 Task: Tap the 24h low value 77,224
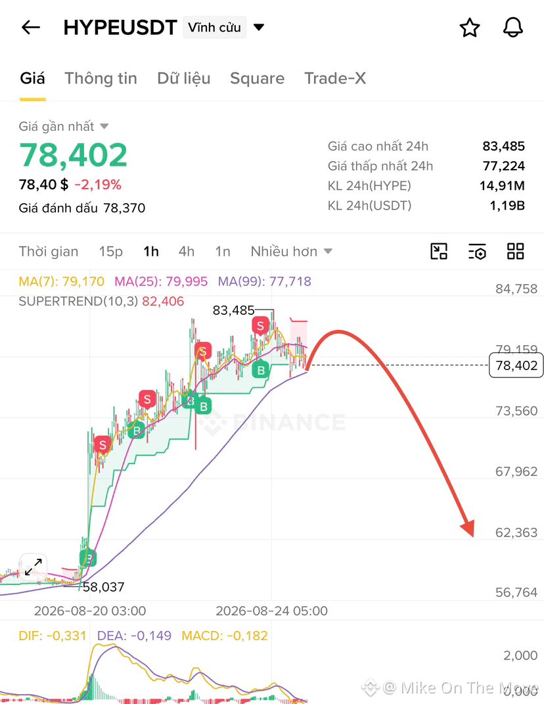coord(504,166)
